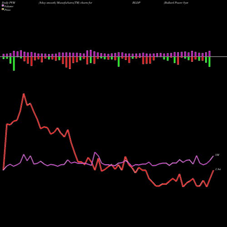Viewport: 227px width, 227px height.
Task: Click the purple Volume legend swatch
Action: pyautogui.click(x=3, y=6)
